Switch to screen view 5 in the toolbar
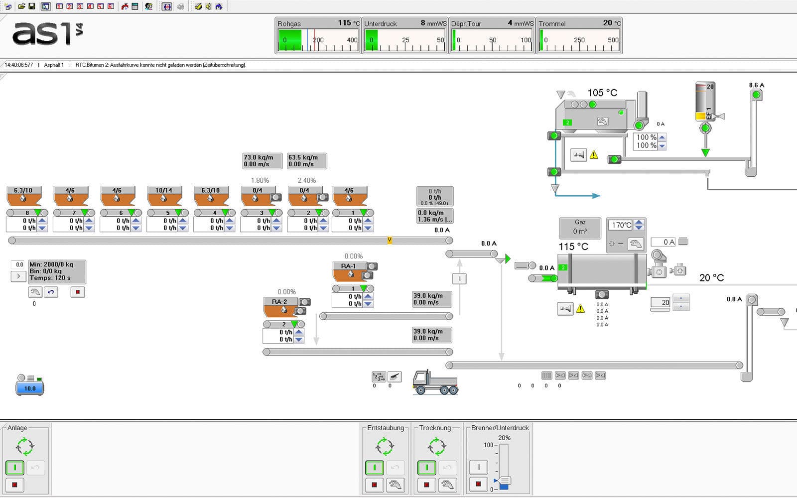The width and height of the screenshot is (797, 498). [100, 6]
